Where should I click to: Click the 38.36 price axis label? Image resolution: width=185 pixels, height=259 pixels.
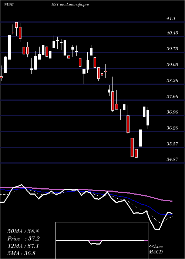172,81
